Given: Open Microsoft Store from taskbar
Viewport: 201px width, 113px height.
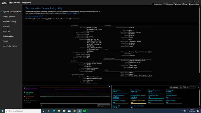Looking at the screenshot, I should (x=64, y=111).
